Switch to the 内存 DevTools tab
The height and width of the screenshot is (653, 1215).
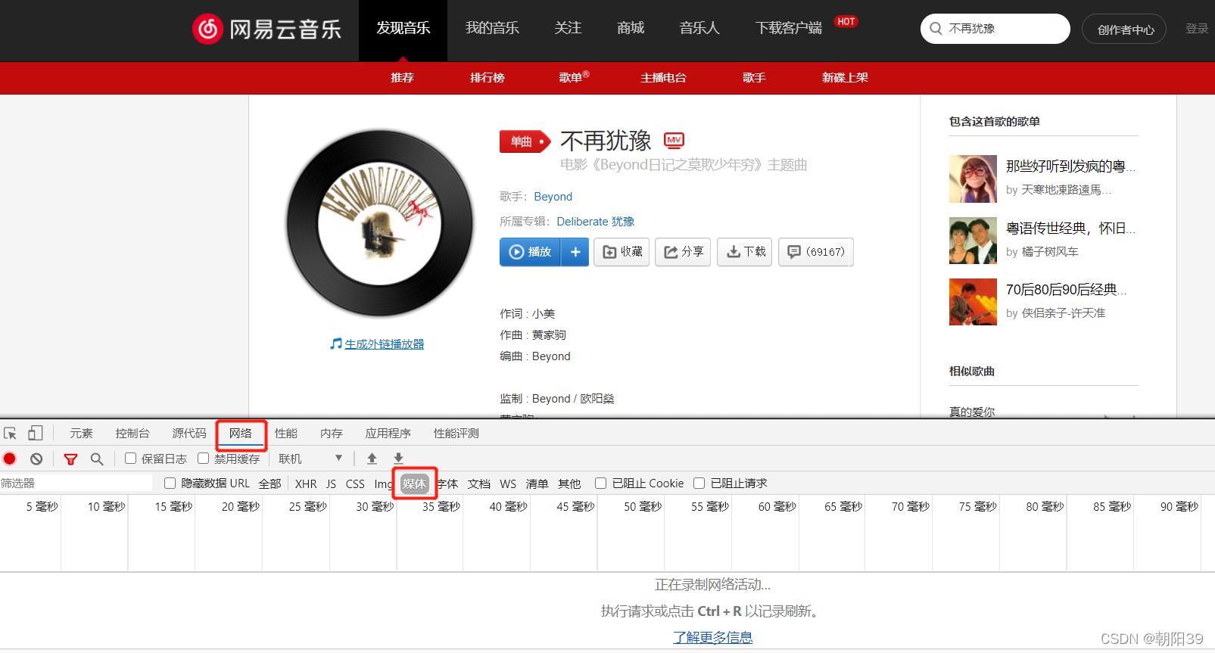click(x=332, y=434)
